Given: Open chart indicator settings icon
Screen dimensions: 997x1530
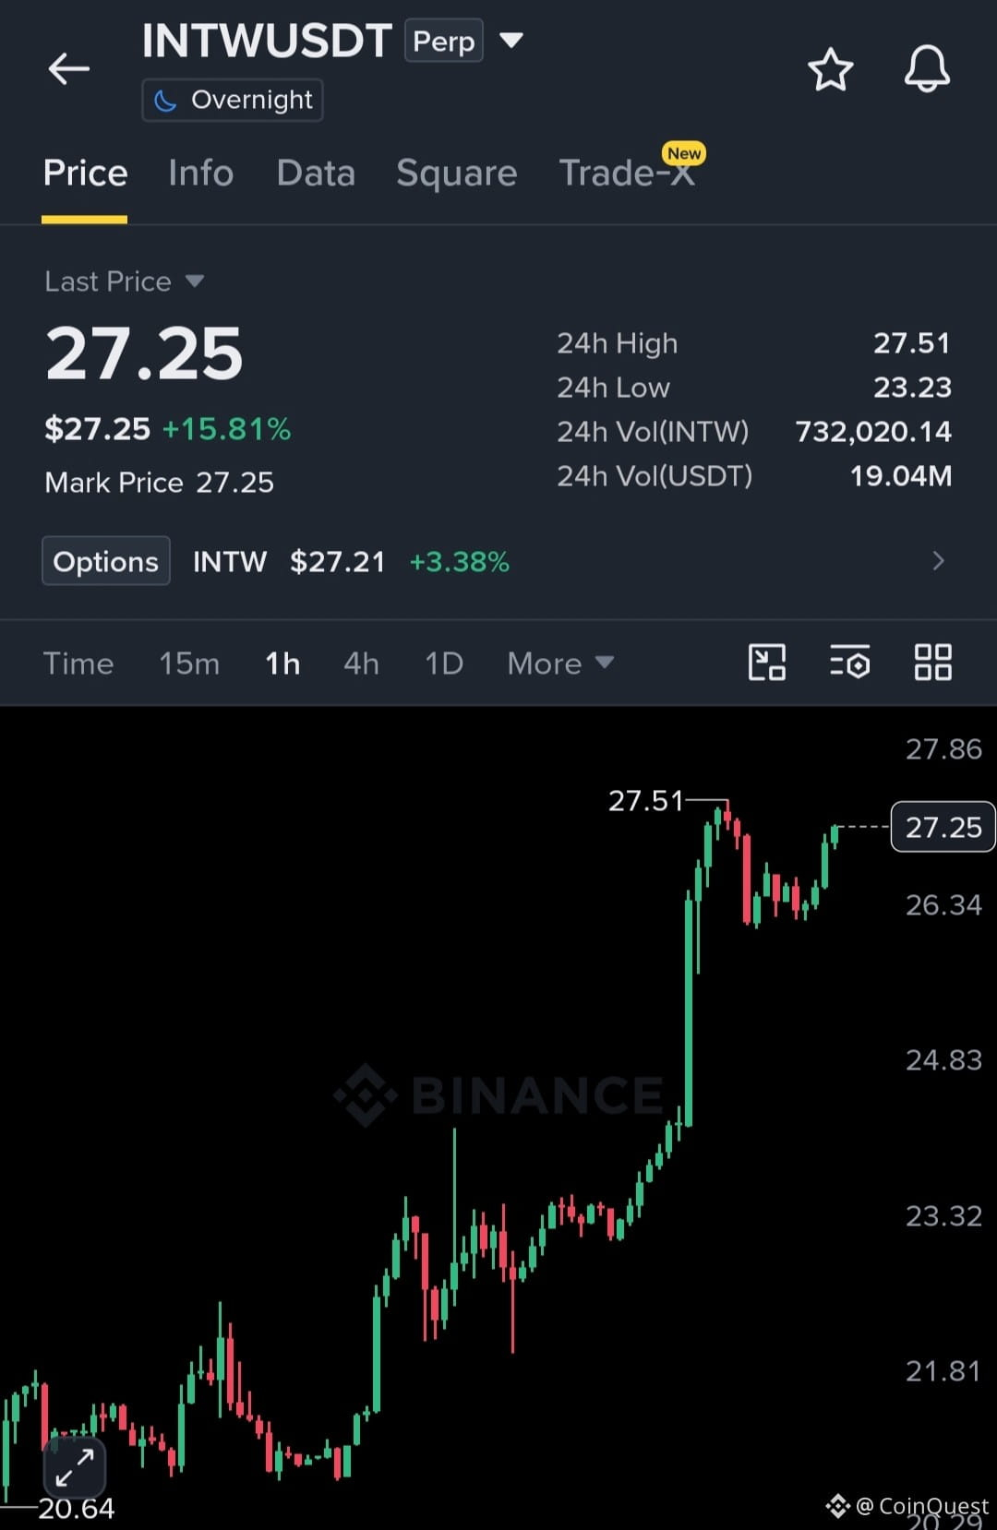Looking at the screenshot, I should click(849, 663).
